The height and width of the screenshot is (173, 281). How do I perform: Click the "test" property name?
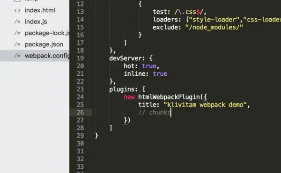160,12
